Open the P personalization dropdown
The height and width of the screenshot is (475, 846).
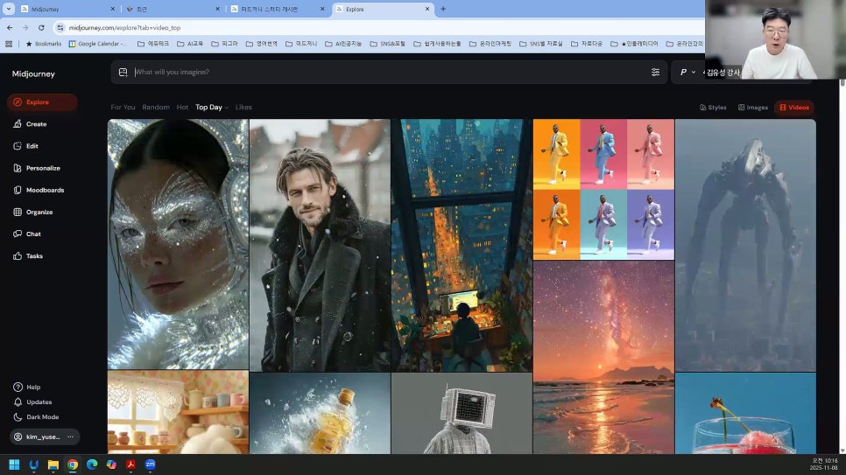click(687, 72)
